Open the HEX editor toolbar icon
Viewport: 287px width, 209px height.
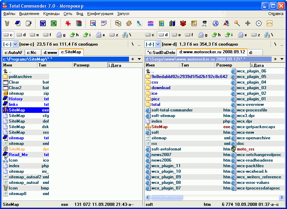[x=150, y=23]
